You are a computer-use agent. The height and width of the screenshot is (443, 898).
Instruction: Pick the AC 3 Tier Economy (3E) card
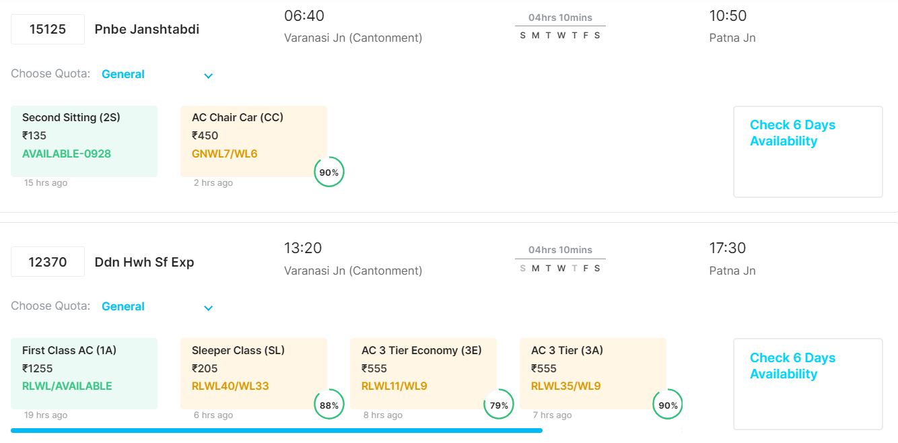(x=423, y=373)
